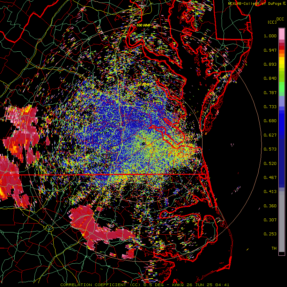
Task: Click the 0.520 scale value
Action: (x=270, y=164)
